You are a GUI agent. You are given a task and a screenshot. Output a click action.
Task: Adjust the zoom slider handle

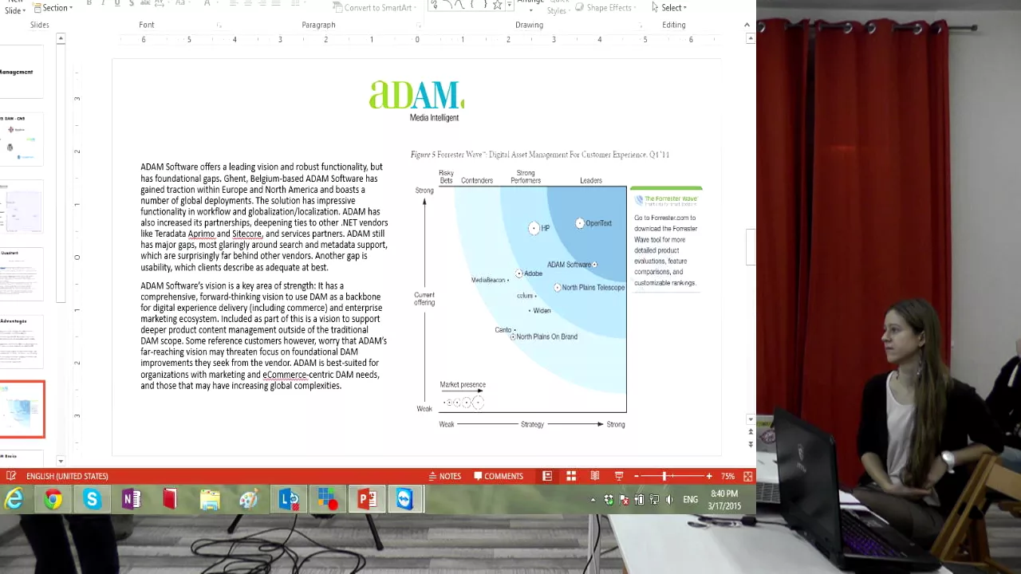[664, 476]
